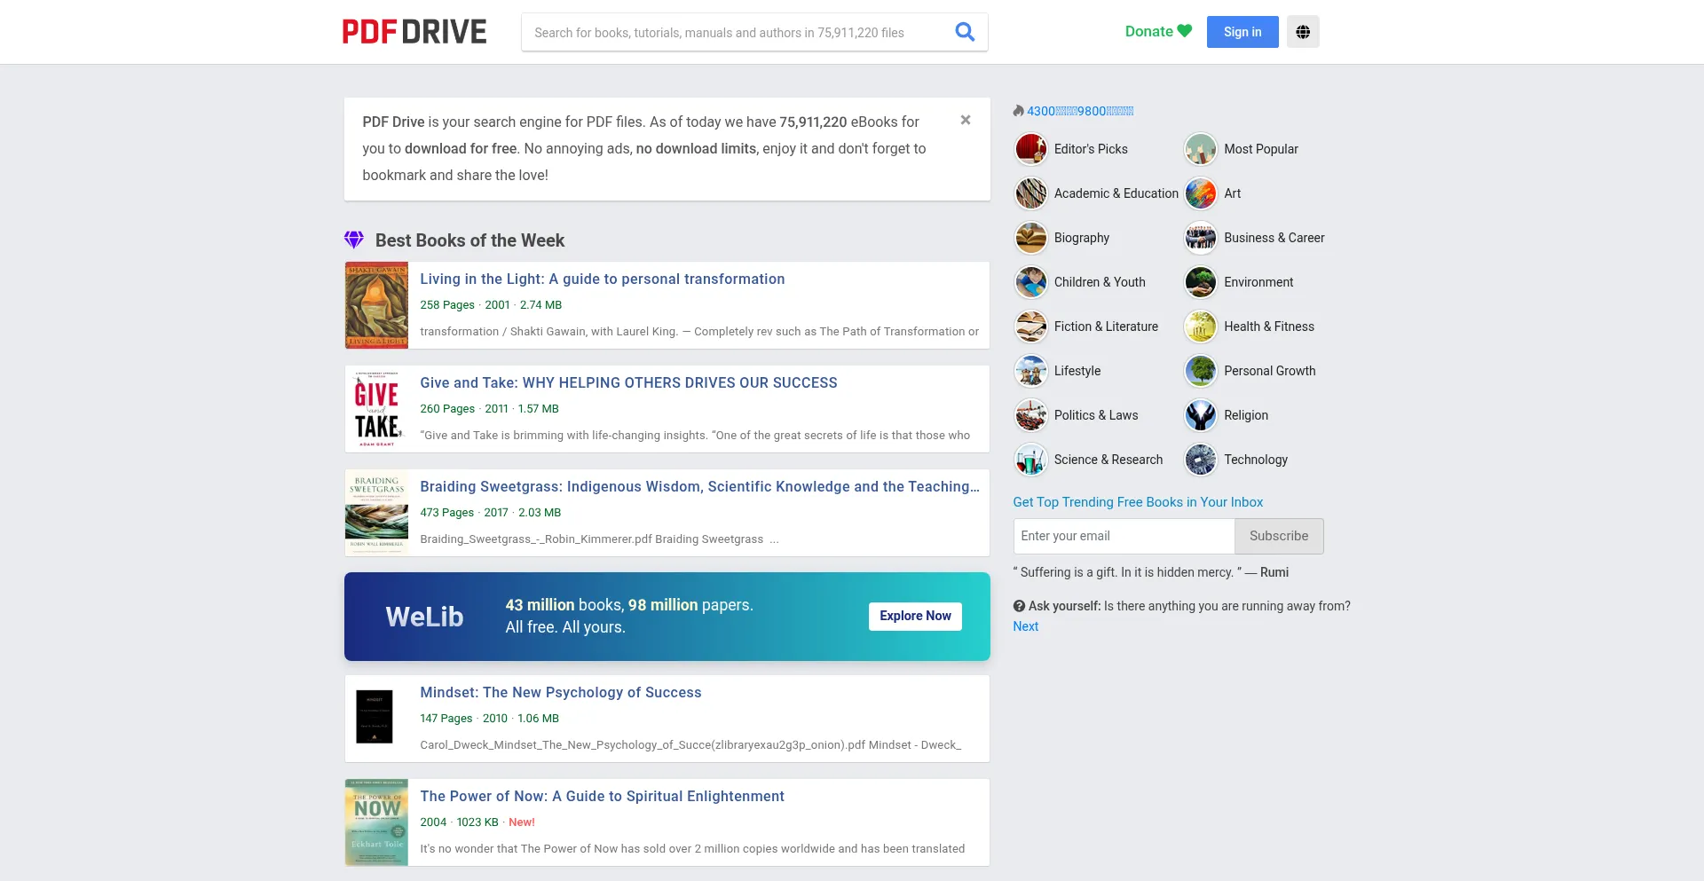Dismiss the PDF Drive intro notice

pyautogui.click(x=966, y=120)
